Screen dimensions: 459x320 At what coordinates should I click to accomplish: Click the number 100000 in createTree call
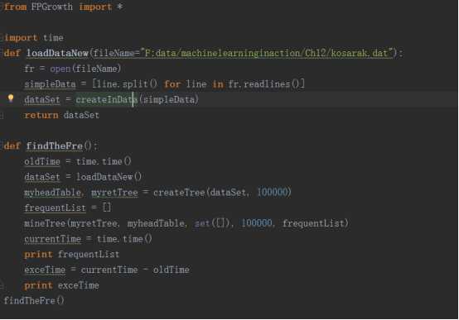point(273,193)
